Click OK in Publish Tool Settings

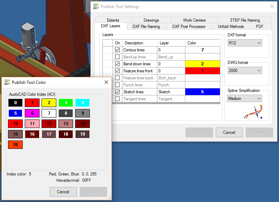199,132
